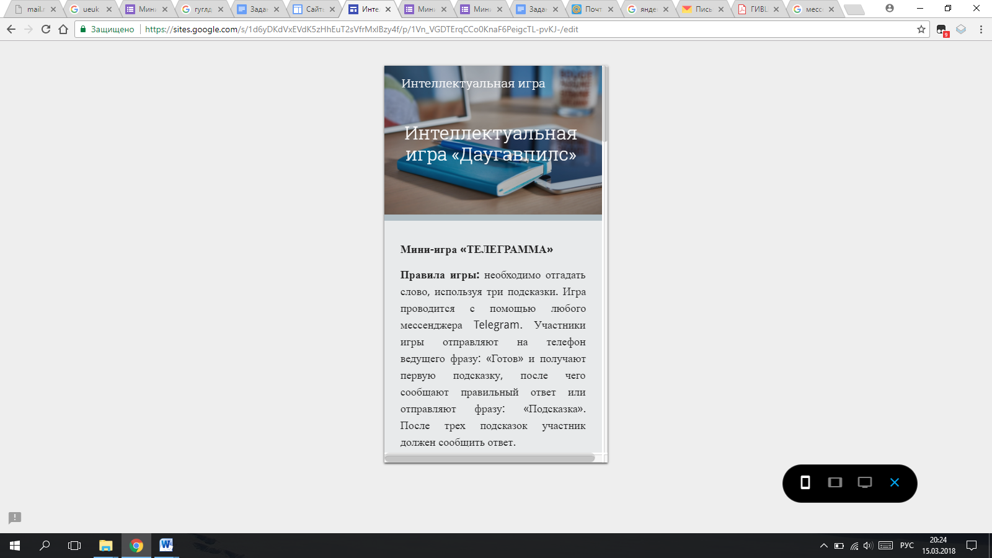Click the battery tray icon

pos(839,546)
